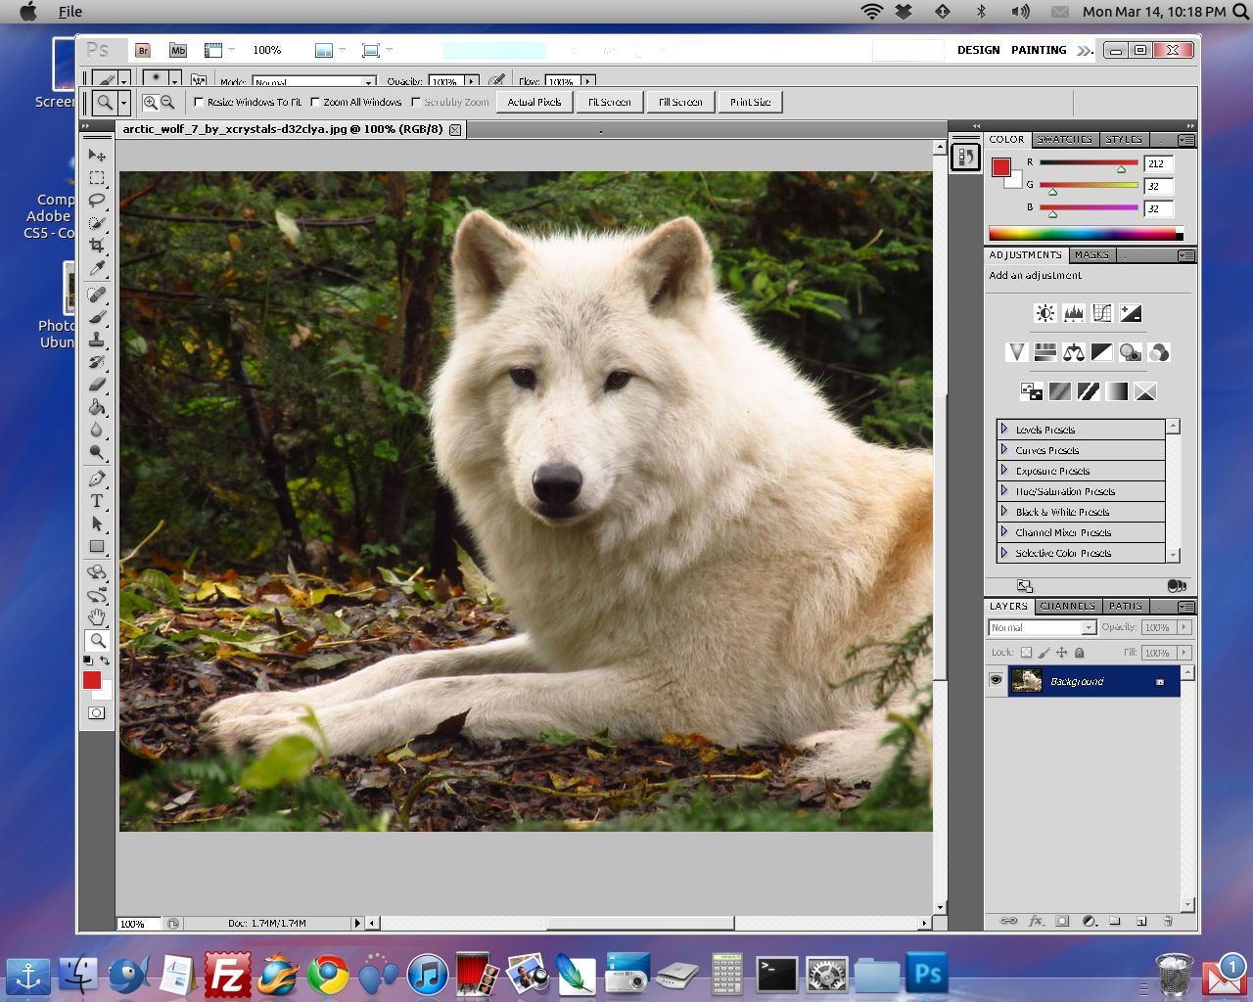Select the Horizontal Type tool
The width and height of the screenshot is (1253, 1002).
97,501
